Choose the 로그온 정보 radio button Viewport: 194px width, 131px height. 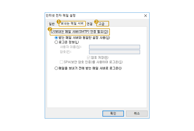(56, 42)
